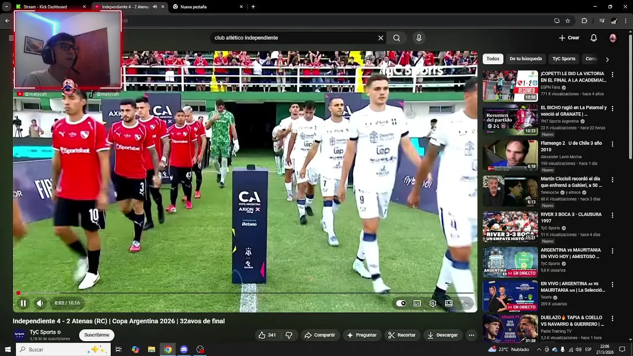Open options for the '¡COPETTI LE DIO LA VICTORIA' video
Screen dimensions: 633x356
pyautogui.click(x=612, y=75)
